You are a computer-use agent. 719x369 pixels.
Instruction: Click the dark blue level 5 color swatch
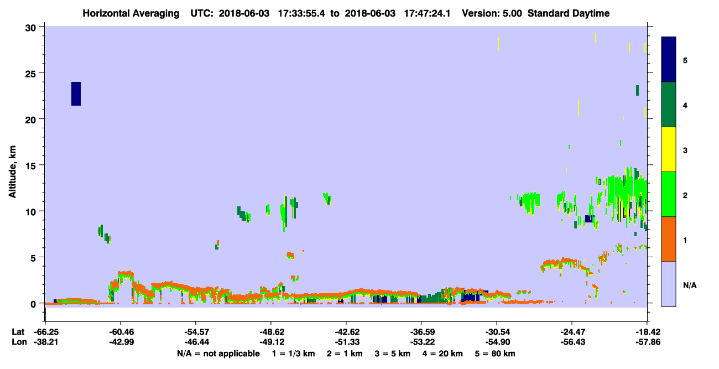[669, 59]
